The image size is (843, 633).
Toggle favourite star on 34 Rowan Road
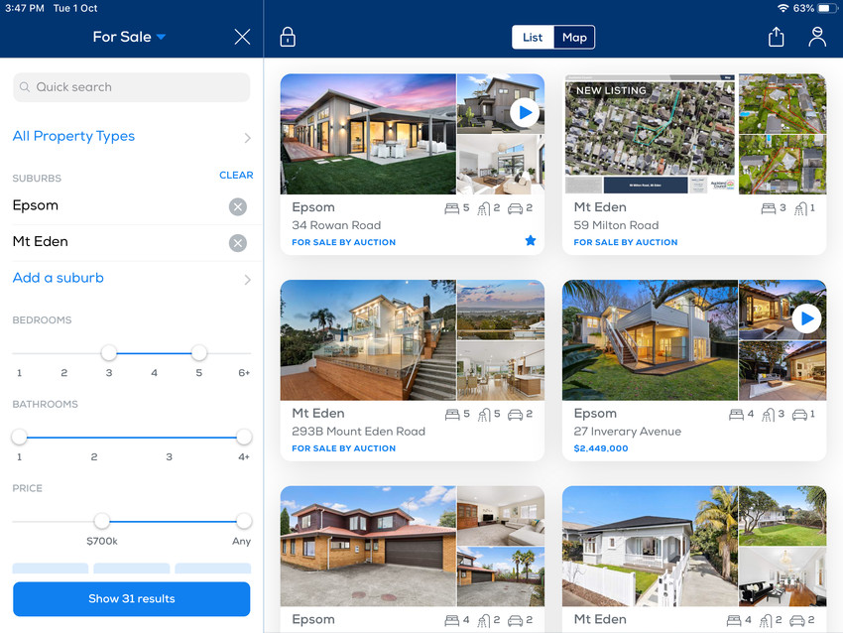coord(531,241)
